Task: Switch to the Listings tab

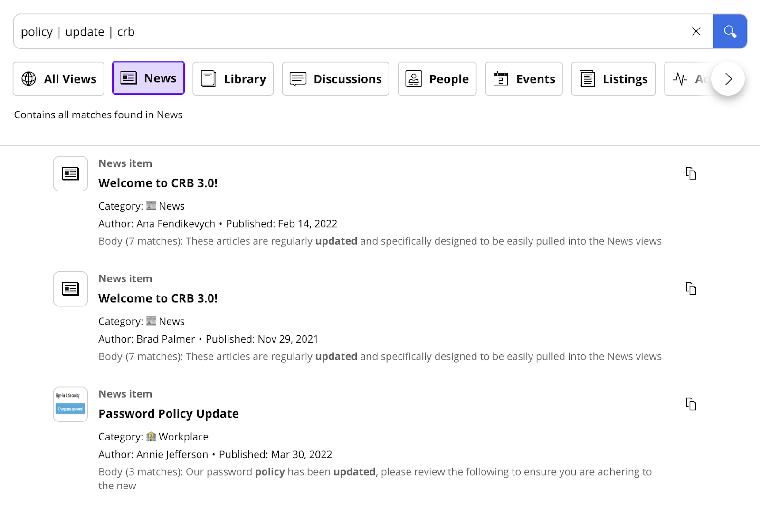Action: pos(613,78)
